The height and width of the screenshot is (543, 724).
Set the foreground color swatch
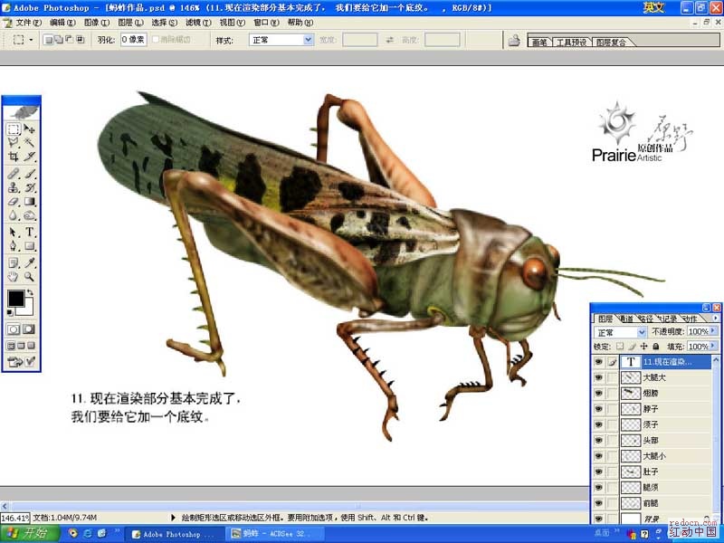pos(15,299)
